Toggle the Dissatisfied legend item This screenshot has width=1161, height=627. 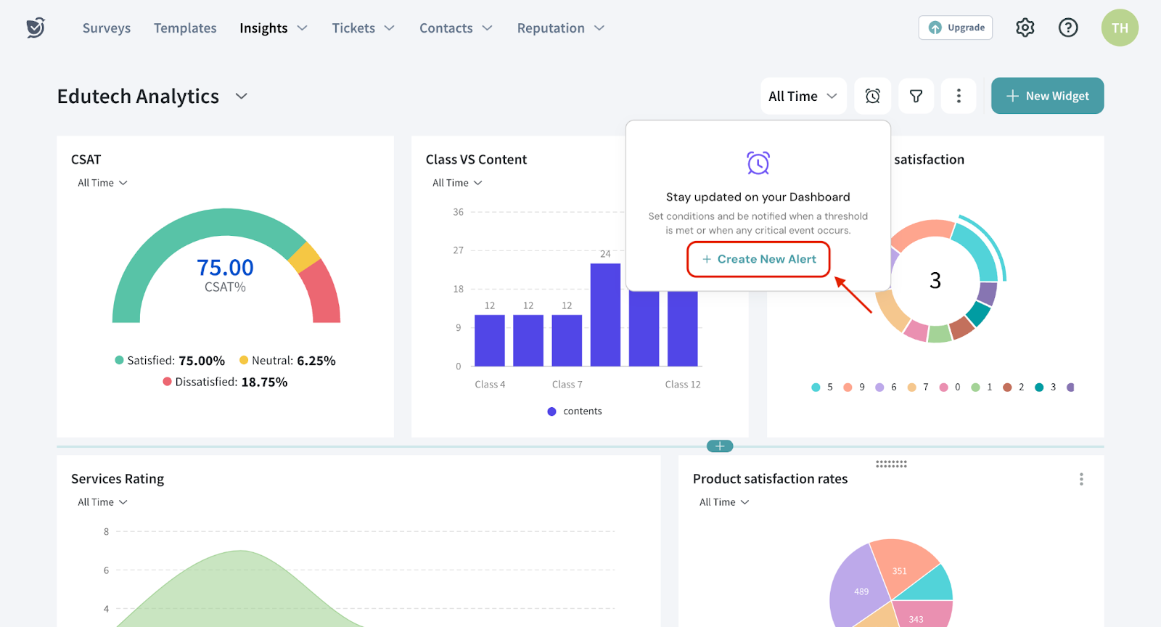[x=225, y=382]
